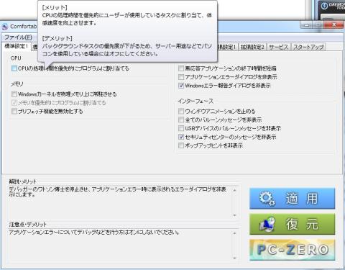Image resolution: width=345 pixels, height=270 pixels.
Task: Switch to the 拡張設定1 tab
Action: (x=226, y=47)
